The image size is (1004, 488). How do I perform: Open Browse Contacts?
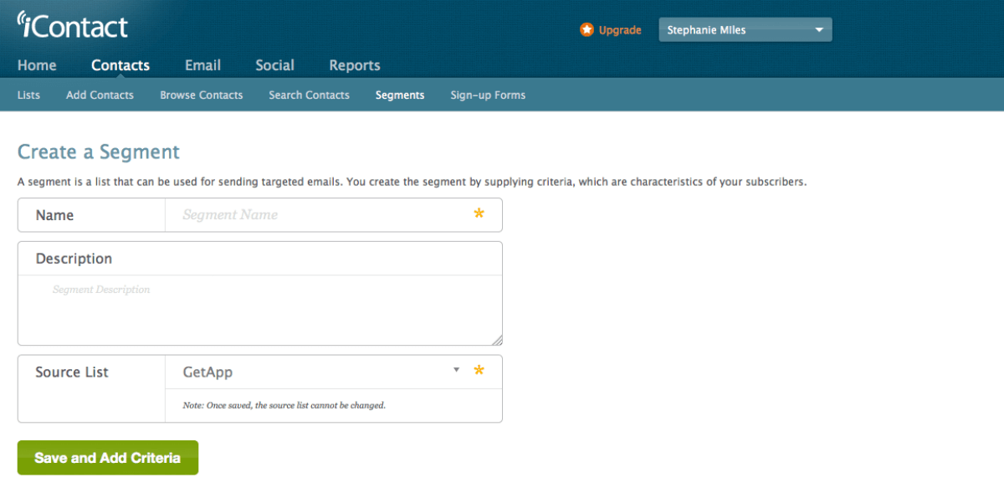point(201,95)
